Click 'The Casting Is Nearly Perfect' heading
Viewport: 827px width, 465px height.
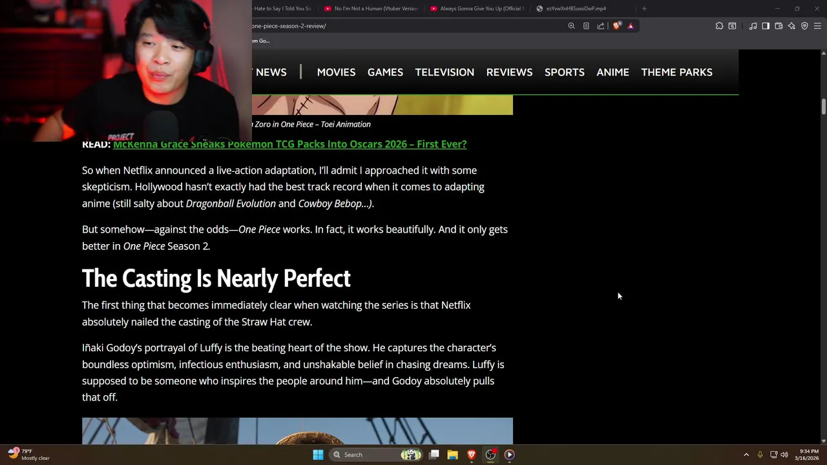(216, 278)
